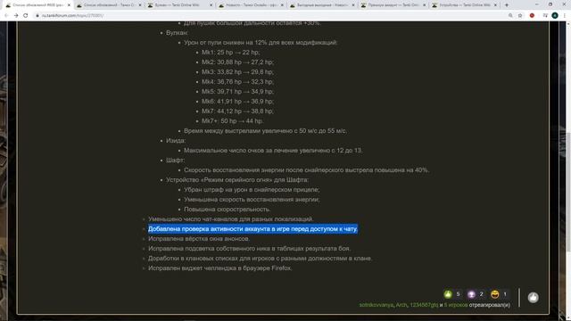Click the 'Шафт:' list heading

click(176, 160)
